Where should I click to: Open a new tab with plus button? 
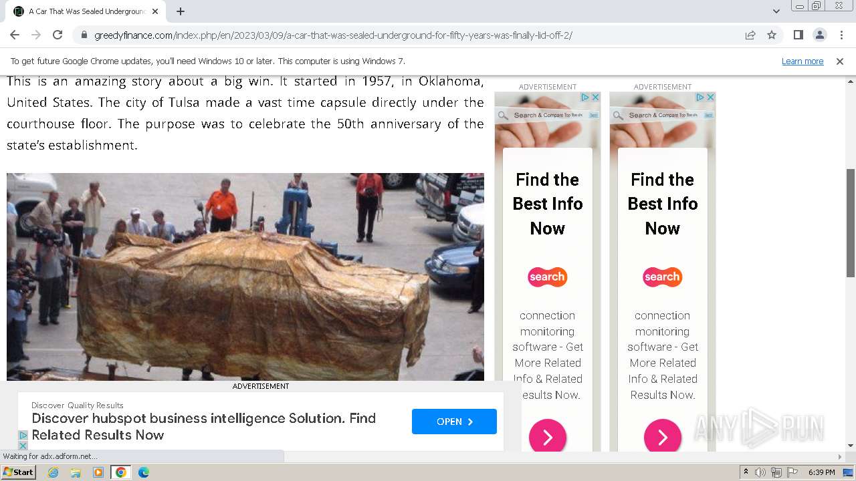coord(181,11)
